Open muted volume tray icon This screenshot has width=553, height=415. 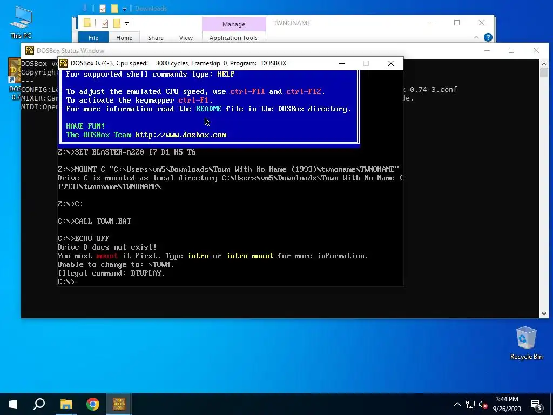click(x=483, y=404)
